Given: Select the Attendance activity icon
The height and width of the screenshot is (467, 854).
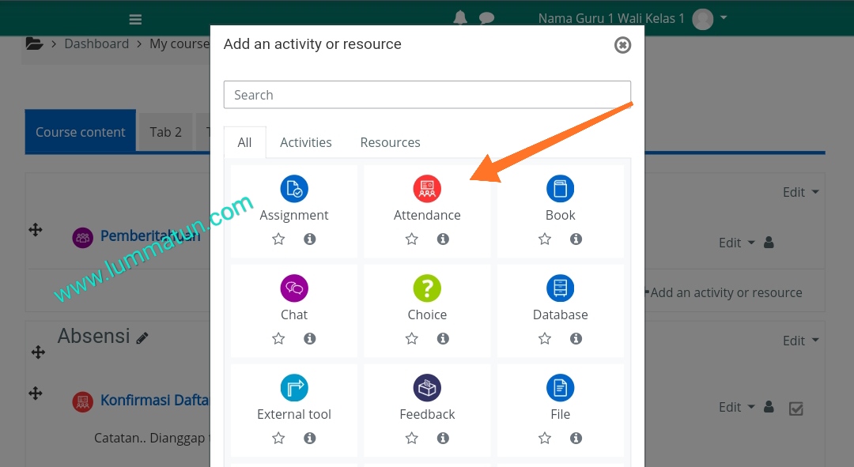Looking at the screenshot, I should coord(427,189).
